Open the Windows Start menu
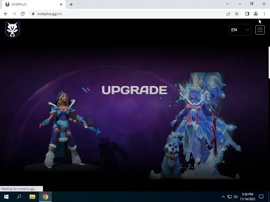The image size is (270, 202). click(6, 197)
